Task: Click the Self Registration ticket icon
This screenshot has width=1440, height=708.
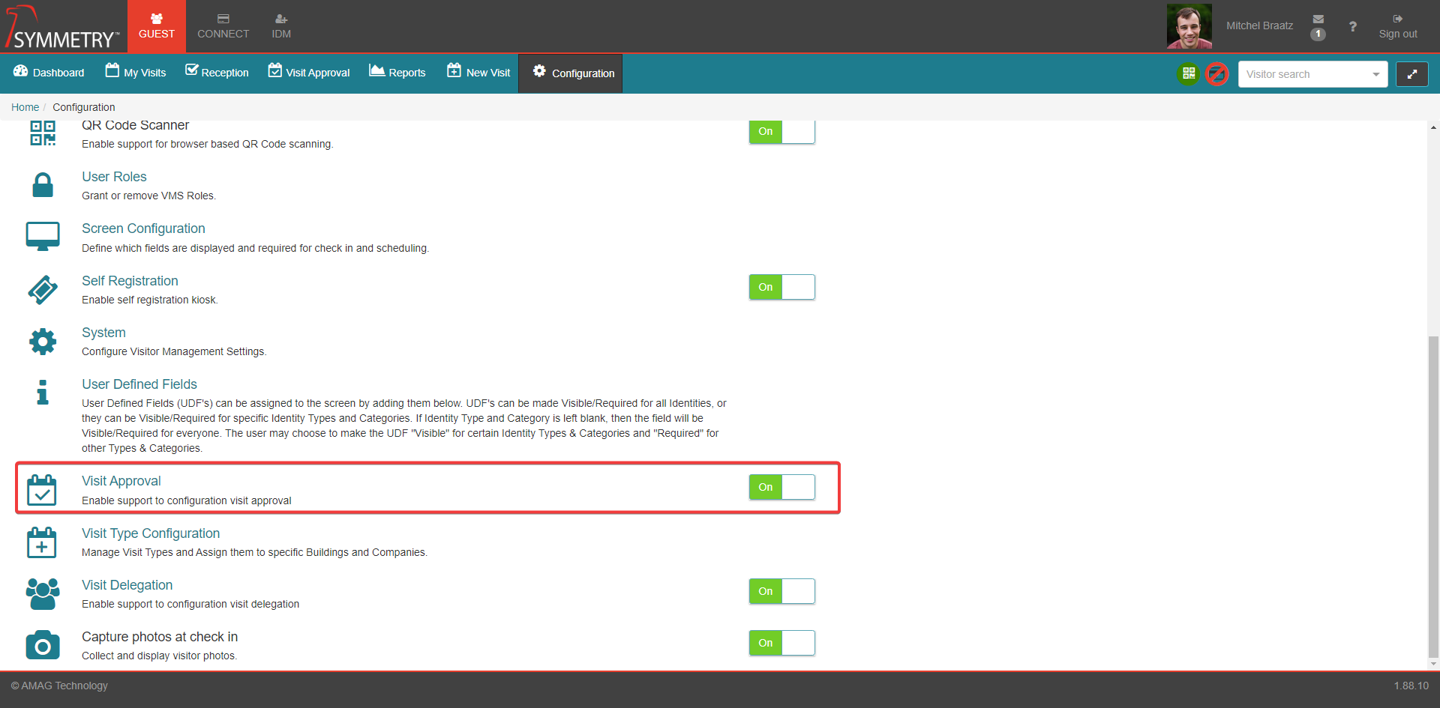Action: point(43,289)
